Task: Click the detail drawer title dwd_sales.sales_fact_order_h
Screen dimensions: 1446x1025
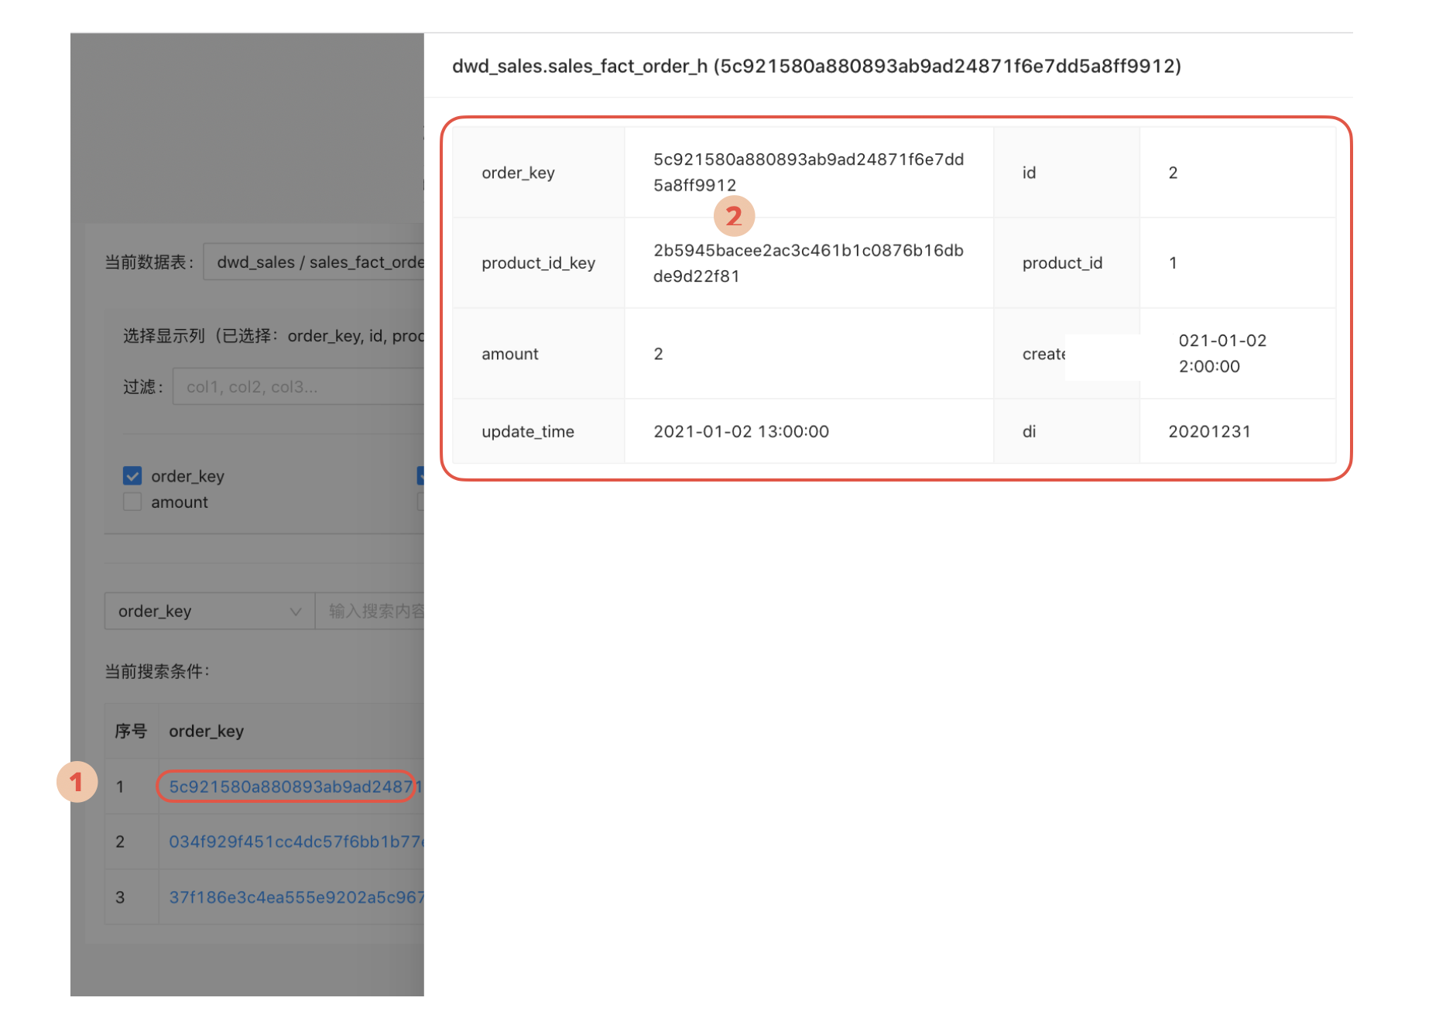Action: tap(816, 67)
